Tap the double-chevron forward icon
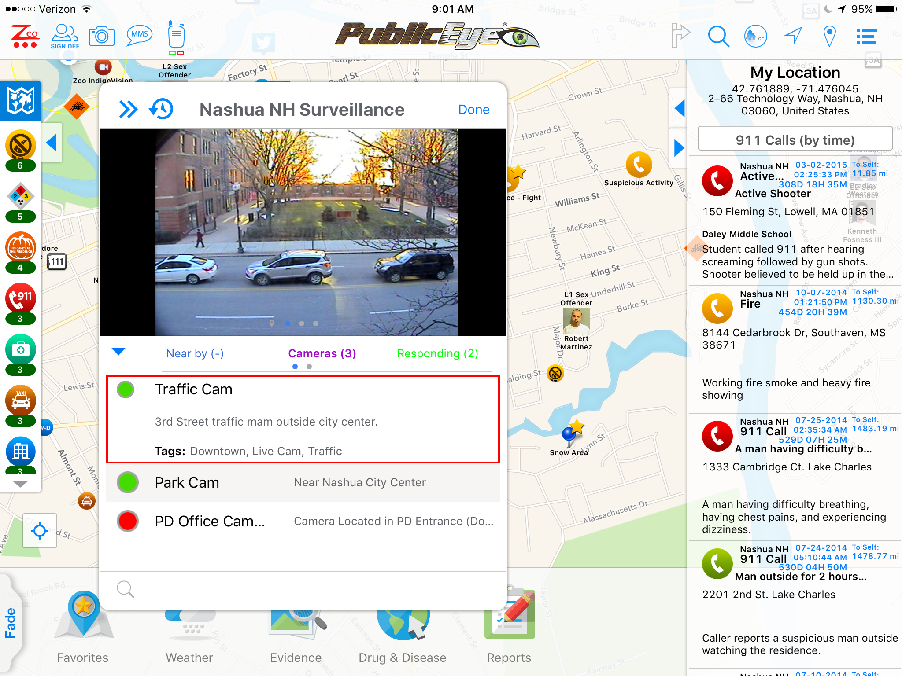 pyautogui.click(x=128, y=109)
